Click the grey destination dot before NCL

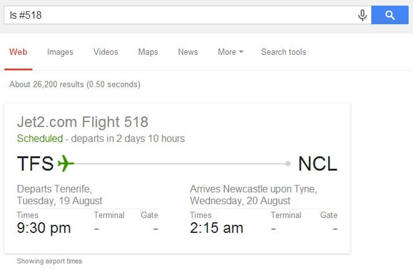[288, 164]
